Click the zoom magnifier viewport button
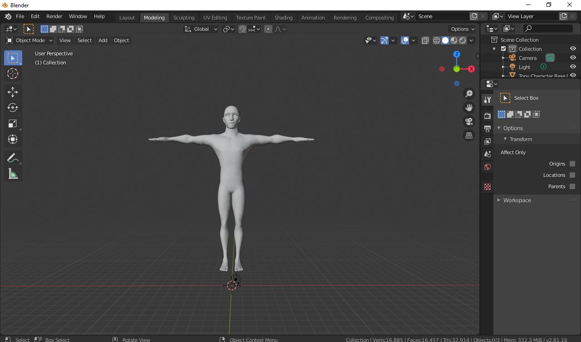The height and width of the screenshot is (342, 581). (469, 94)
